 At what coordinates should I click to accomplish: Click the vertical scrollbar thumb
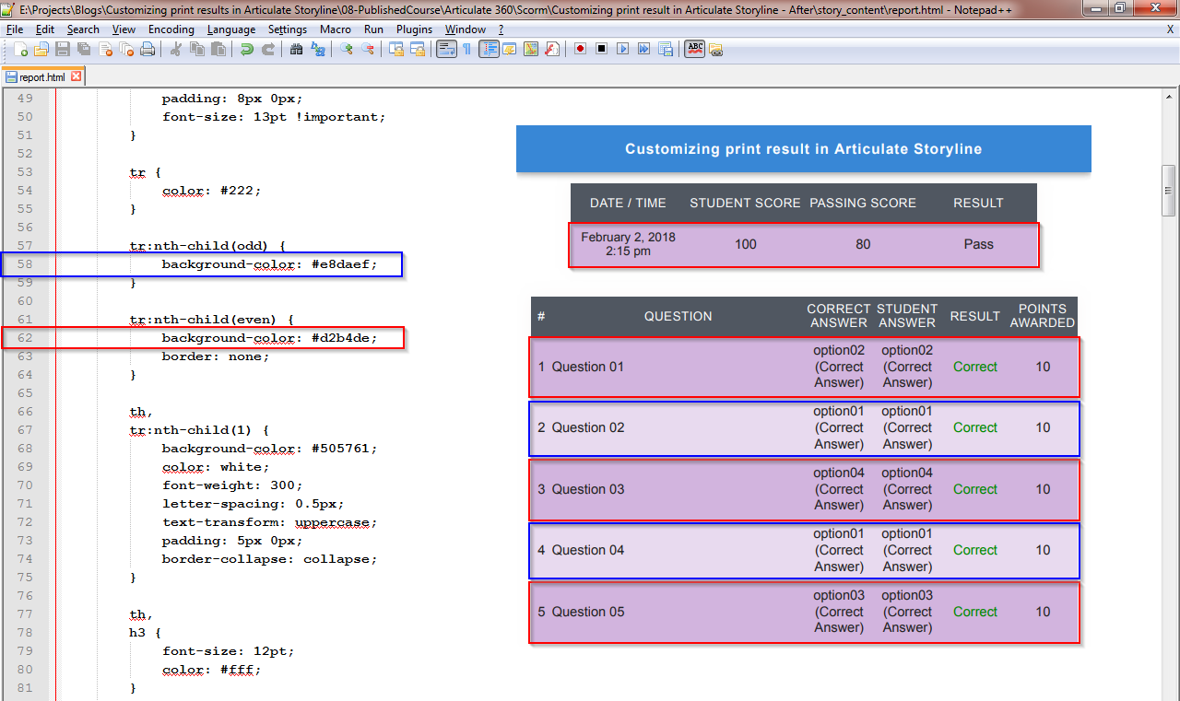tap(1169, 190)
